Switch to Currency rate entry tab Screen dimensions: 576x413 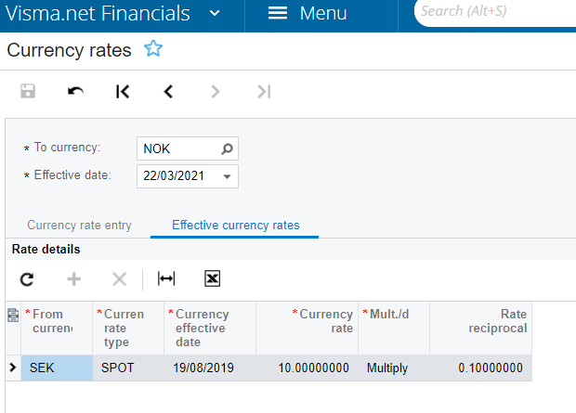[79, 225]
